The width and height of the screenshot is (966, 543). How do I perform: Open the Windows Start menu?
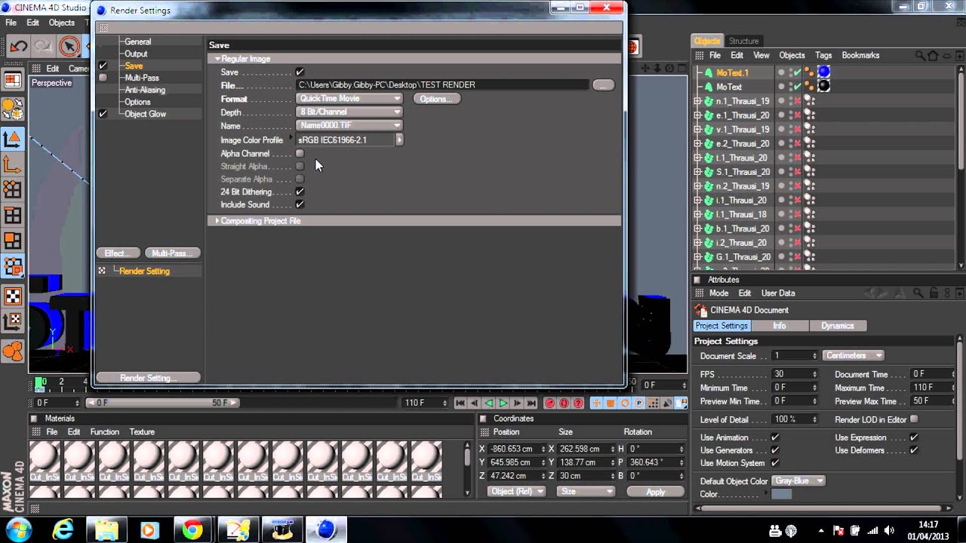(18, 529)
